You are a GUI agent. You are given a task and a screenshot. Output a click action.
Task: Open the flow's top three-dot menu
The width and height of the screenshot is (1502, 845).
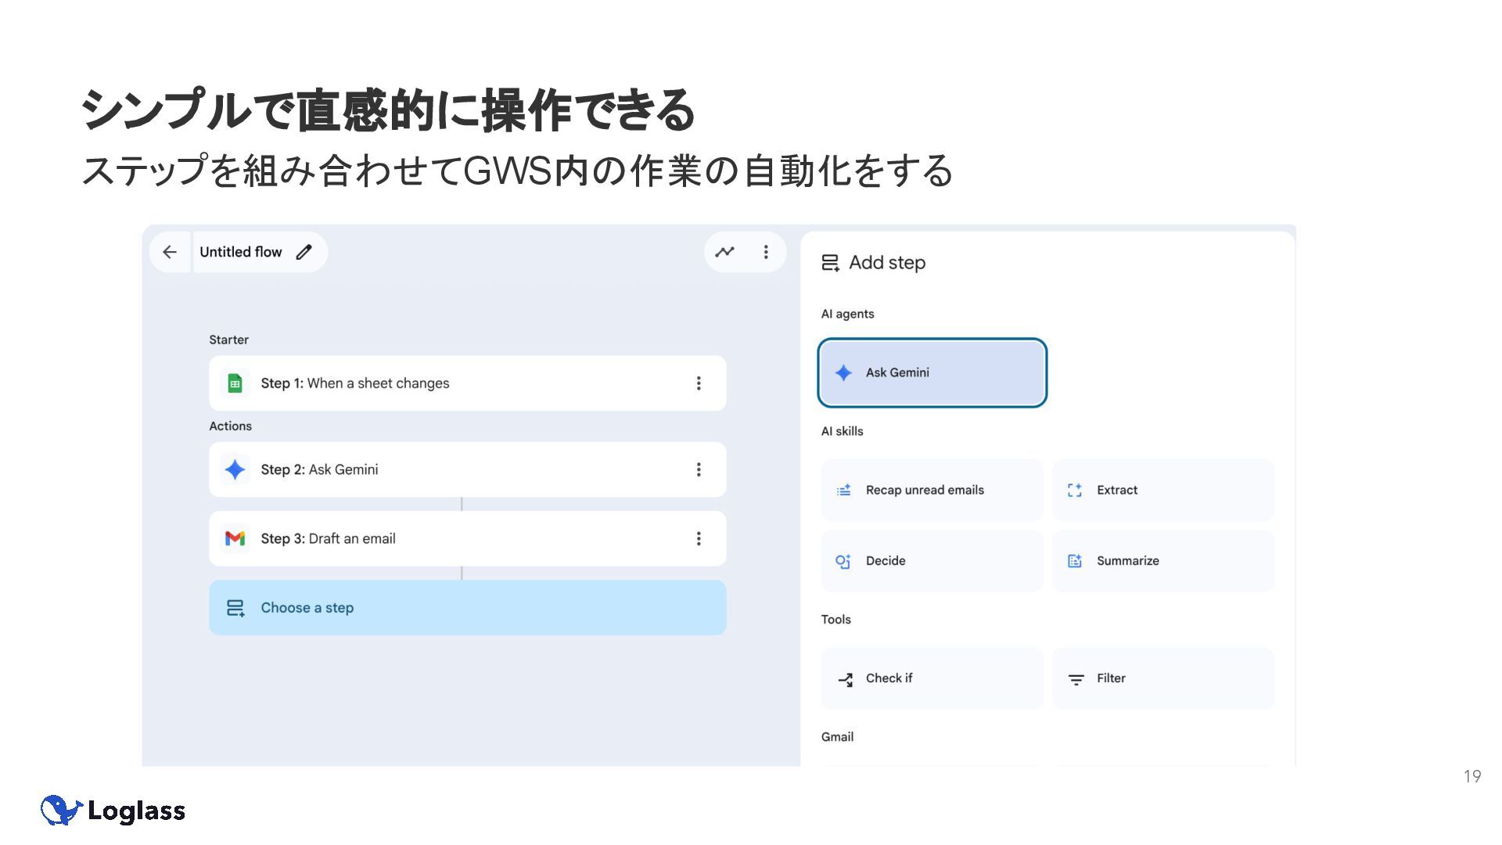click(x=766, y=252)
